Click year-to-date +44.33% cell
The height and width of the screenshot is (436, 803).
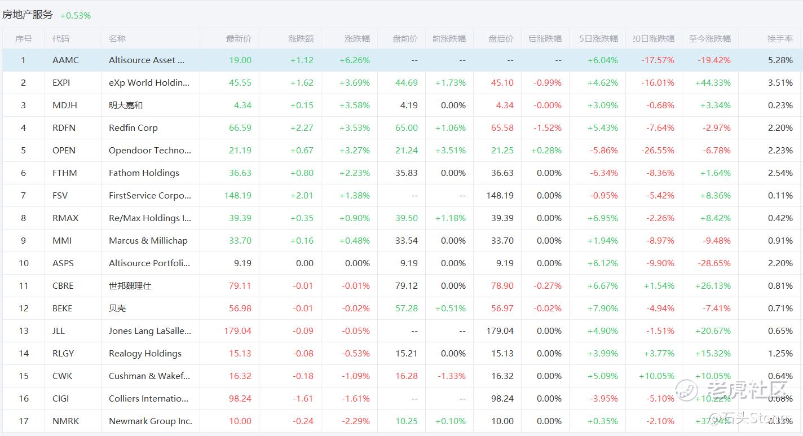[713, 83]
